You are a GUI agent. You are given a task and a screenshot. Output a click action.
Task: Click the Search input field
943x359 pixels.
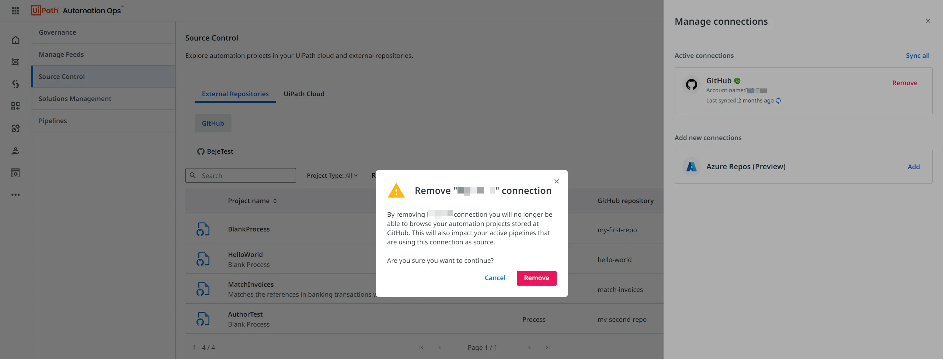[246, 176]
